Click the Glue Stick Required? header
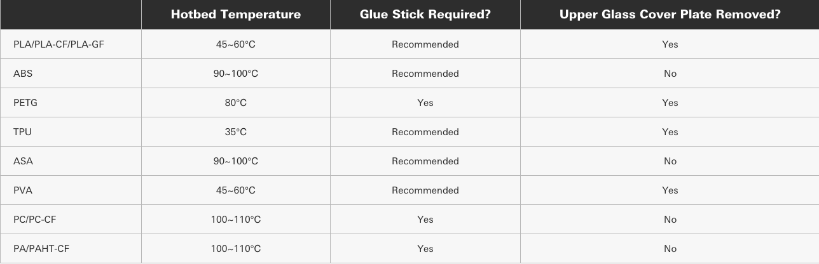Viewport: 819px width, 264px height. tap(425, 15)
